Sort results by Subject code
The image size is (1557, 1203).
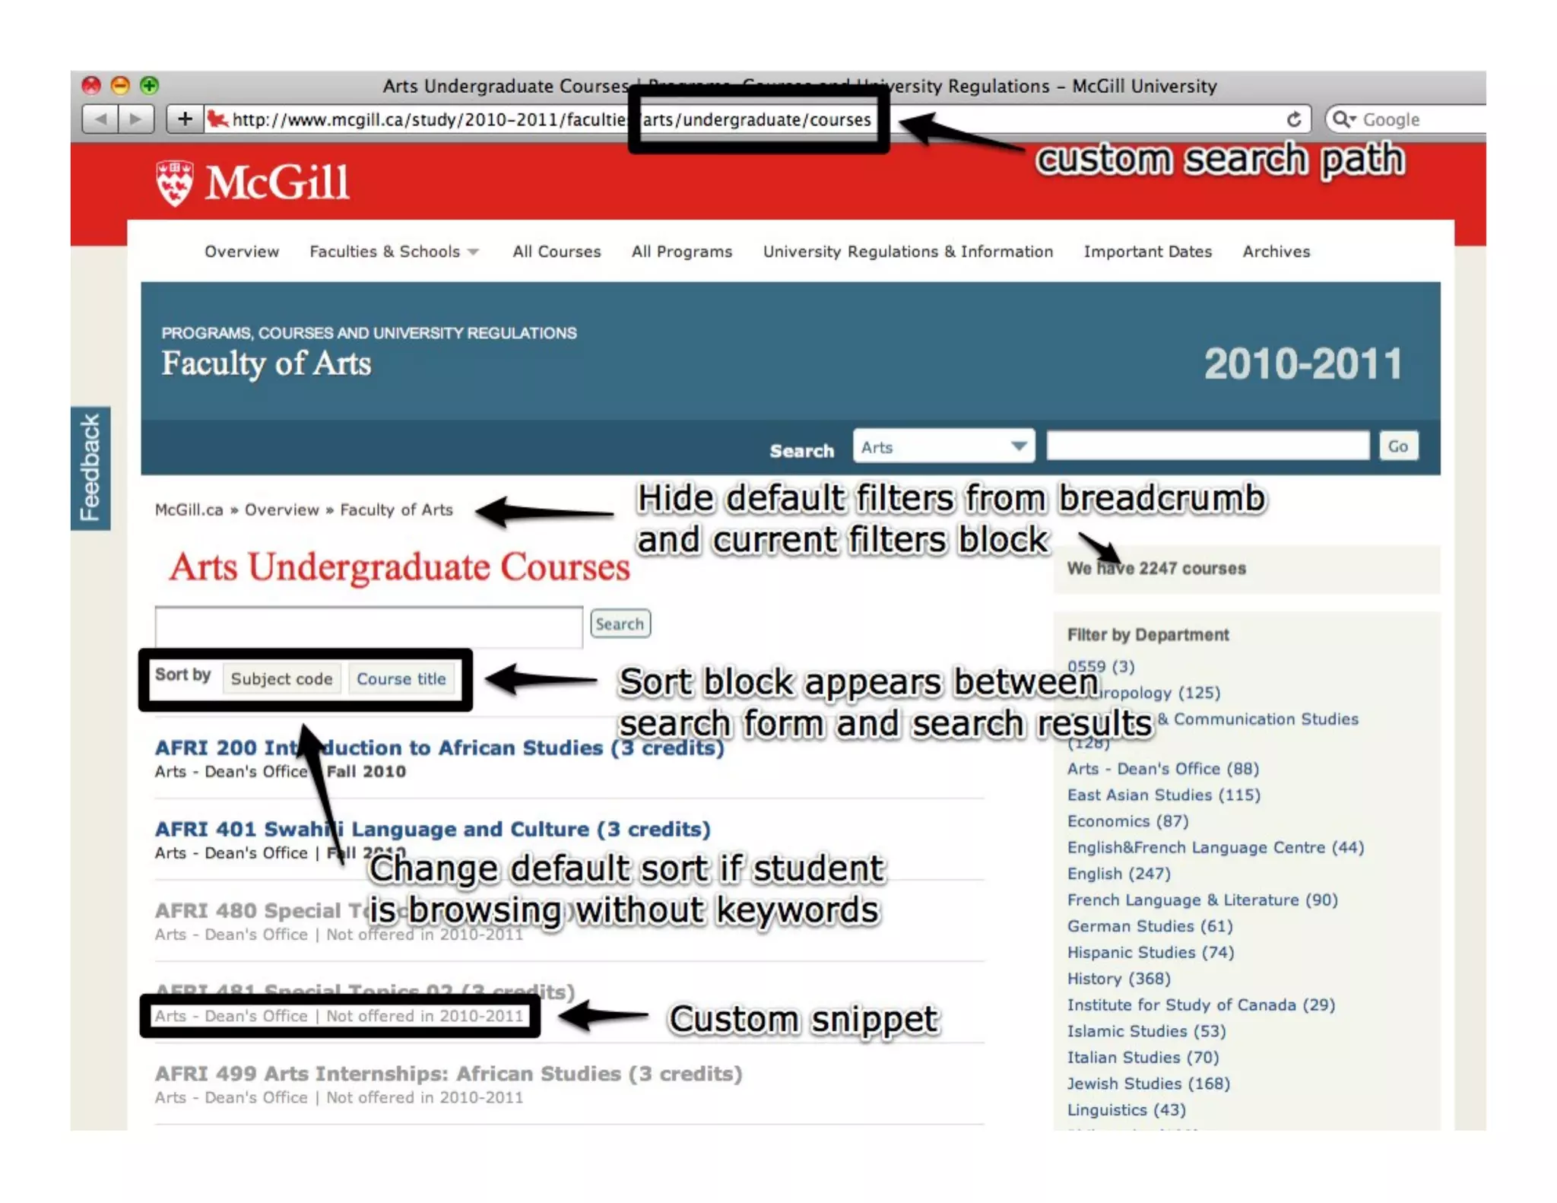tap(281, 679)
